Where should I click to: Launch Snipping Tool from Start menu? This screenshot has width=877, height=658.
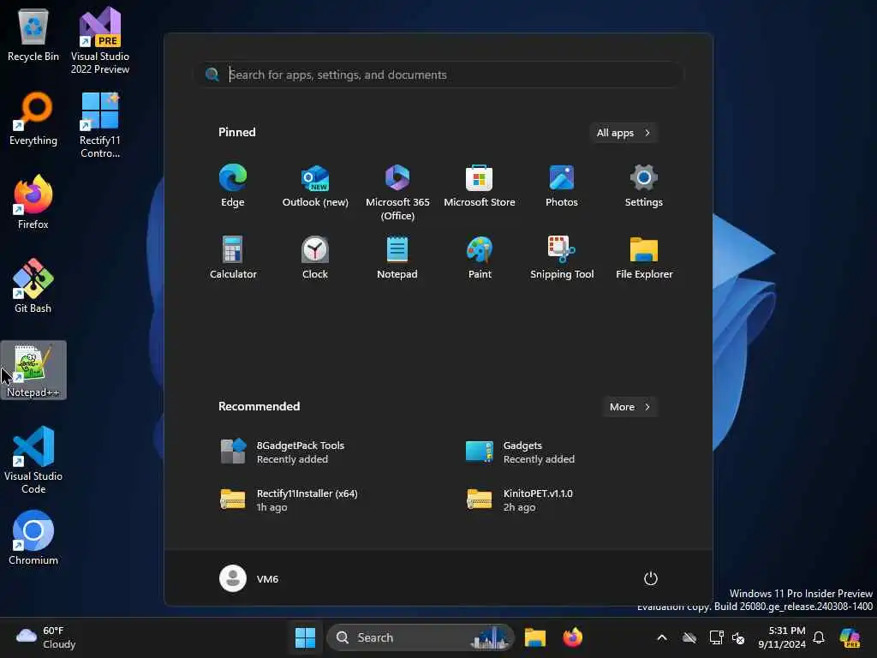pyautogui.click(x=562, y=257)
